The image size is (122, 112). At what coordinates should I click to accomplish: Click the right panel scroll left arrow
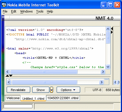(115, 82)
